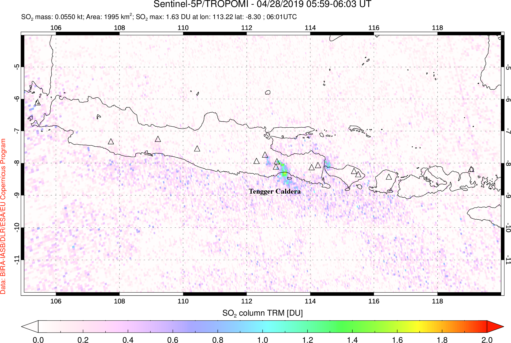Click the Tengger Caldera label
511x343 pixels.
[x=275, y=191]
